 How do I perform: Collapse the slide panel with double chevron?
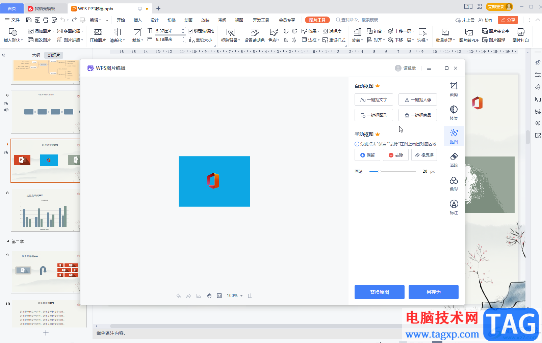(x=3, y=55)
